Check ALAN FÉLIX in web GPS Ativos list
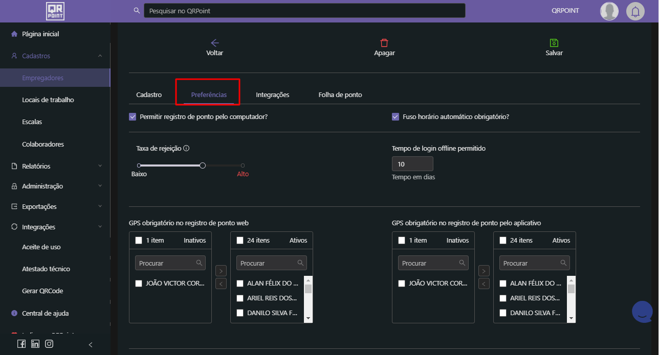Viewport: 659px width, 355px height. [240, 283]
